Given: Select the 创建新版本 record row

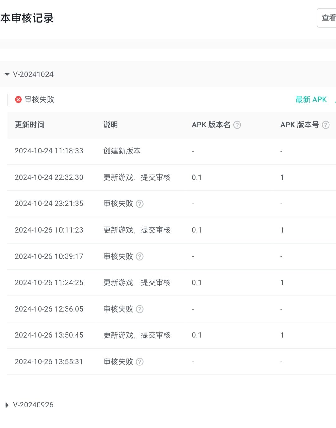Looking at the screenshot, I should (122, 151).
